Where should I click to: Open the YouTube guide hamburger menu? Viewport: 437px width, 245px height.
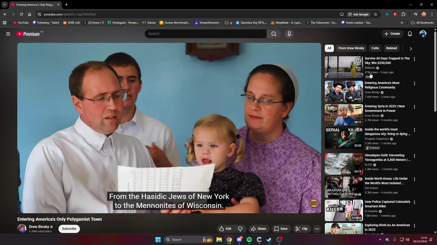click(8, 34)
